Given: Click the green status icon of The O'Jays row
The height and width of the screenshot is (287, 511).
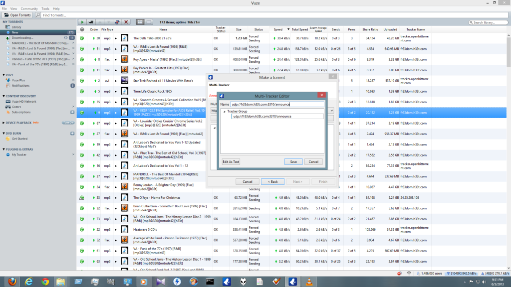Looking at the screenshot, I should (82, 197).
